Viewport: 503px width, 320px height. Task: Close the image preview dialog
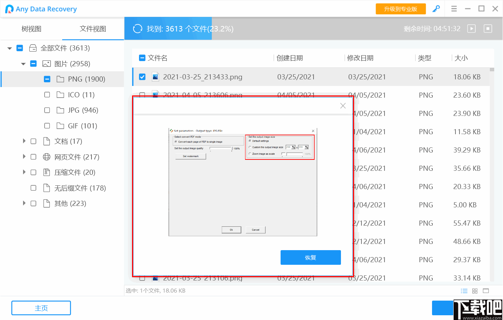[x=343, y=106]
